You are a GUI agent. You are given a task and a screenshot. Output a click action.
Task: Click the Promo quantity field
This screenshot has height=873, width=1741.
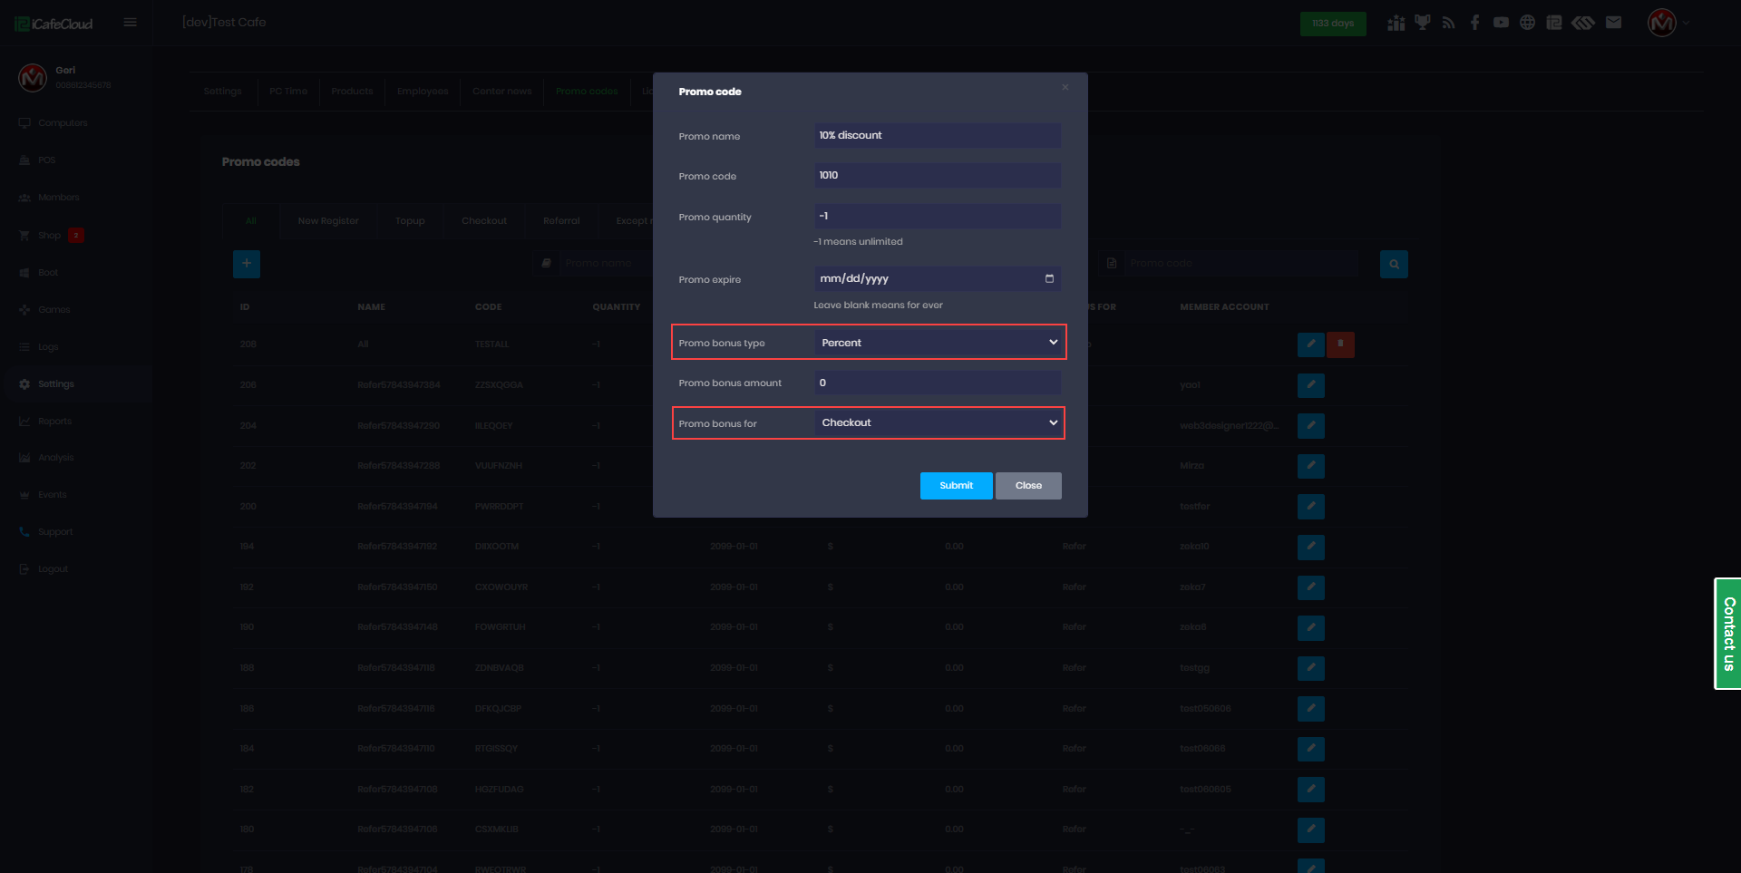point(937,217)
